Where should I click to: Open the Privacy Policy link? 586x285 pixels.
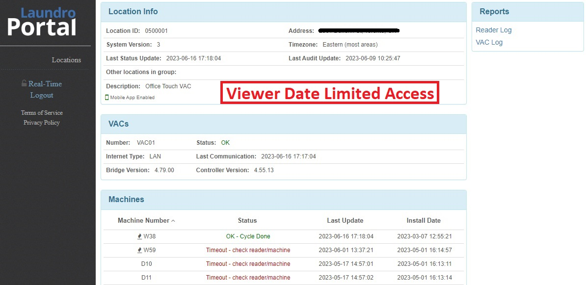(42, 123)
